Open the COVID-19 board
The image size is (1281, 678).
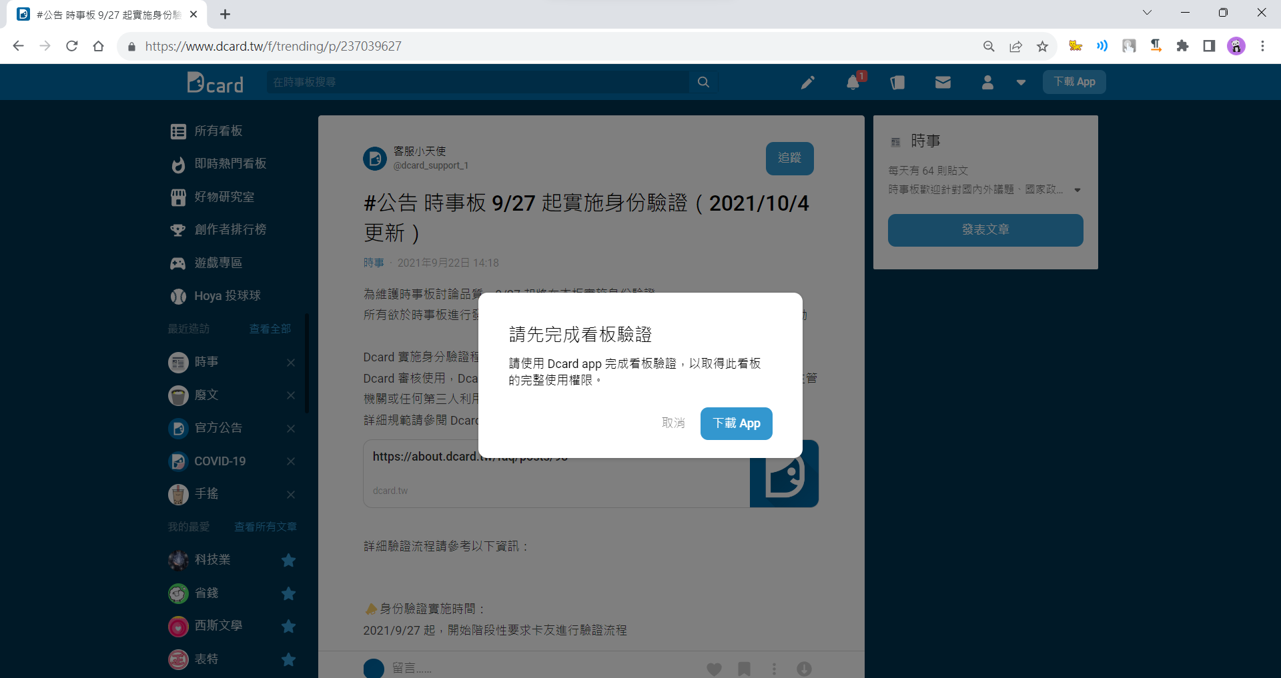pos(207,461)
